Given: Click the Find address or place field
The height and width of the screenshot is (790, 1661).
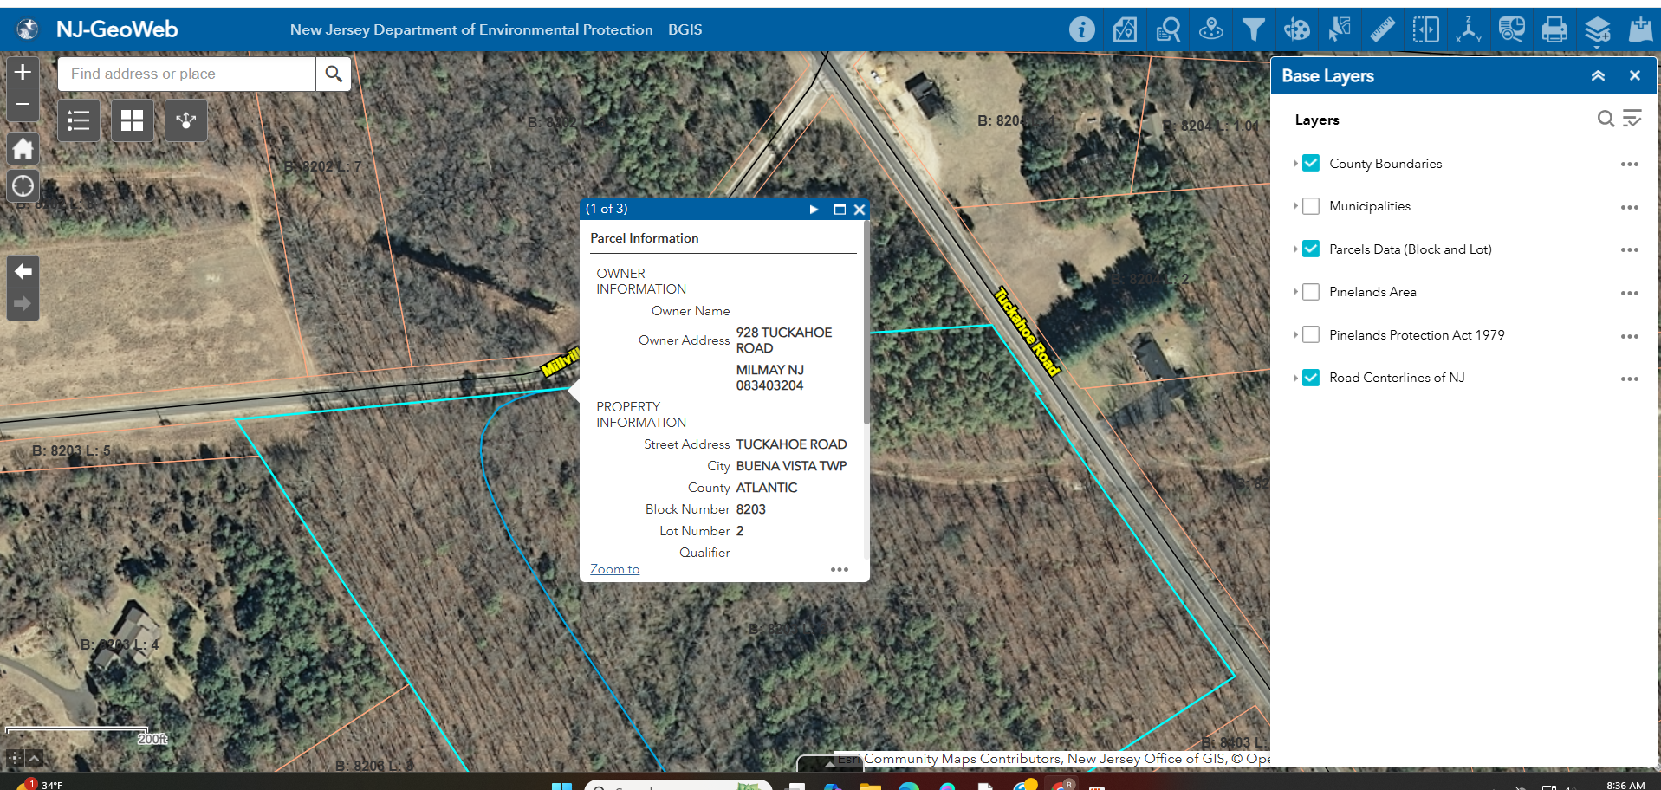Looking at the screenshot, I should click(186, 74).
